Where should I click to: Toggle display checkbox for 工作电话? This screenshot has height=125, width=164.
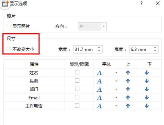click(77, 105)
